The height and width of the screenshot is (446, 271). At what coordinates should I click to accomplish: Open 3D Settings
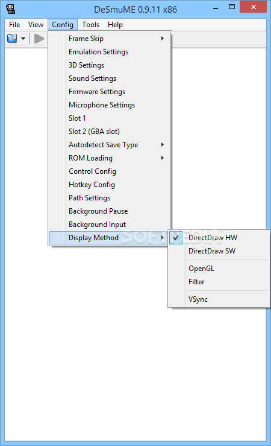(x=110, y=65)
